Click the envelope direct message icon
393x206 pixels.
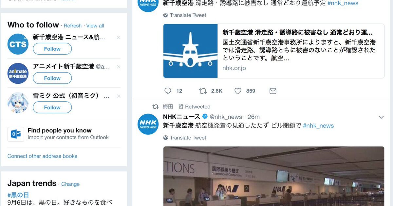273,91
